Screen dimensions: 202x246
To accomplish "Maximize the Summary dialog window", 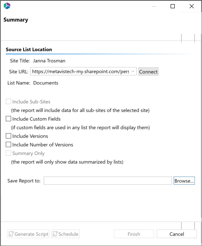I will pos(173,6).
